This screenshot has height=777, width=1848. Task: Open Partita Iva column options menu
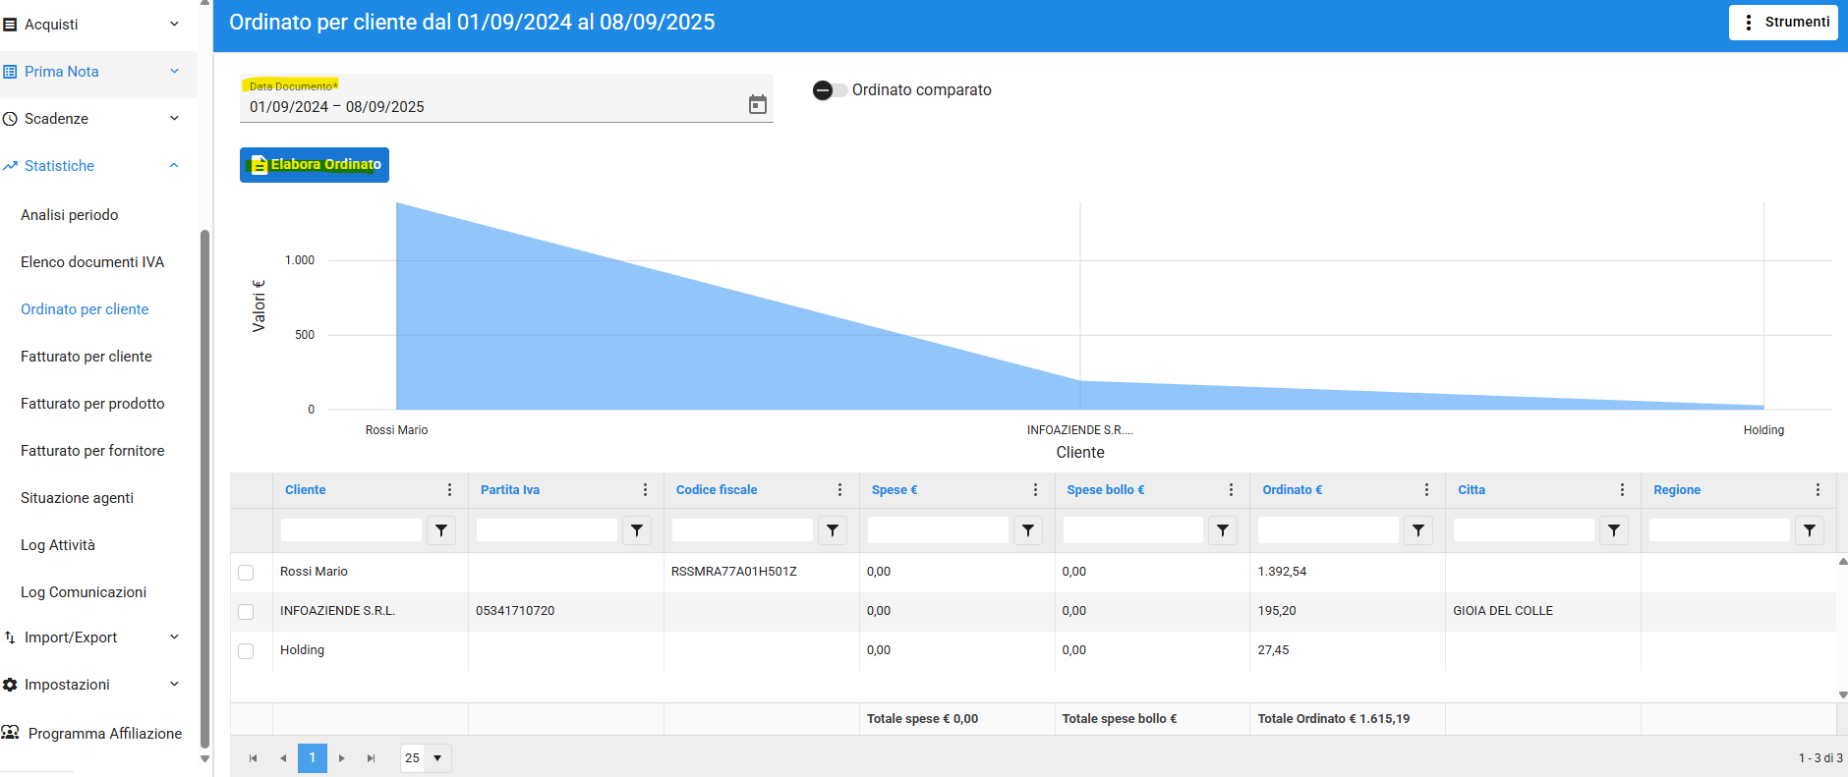[645, 490]
